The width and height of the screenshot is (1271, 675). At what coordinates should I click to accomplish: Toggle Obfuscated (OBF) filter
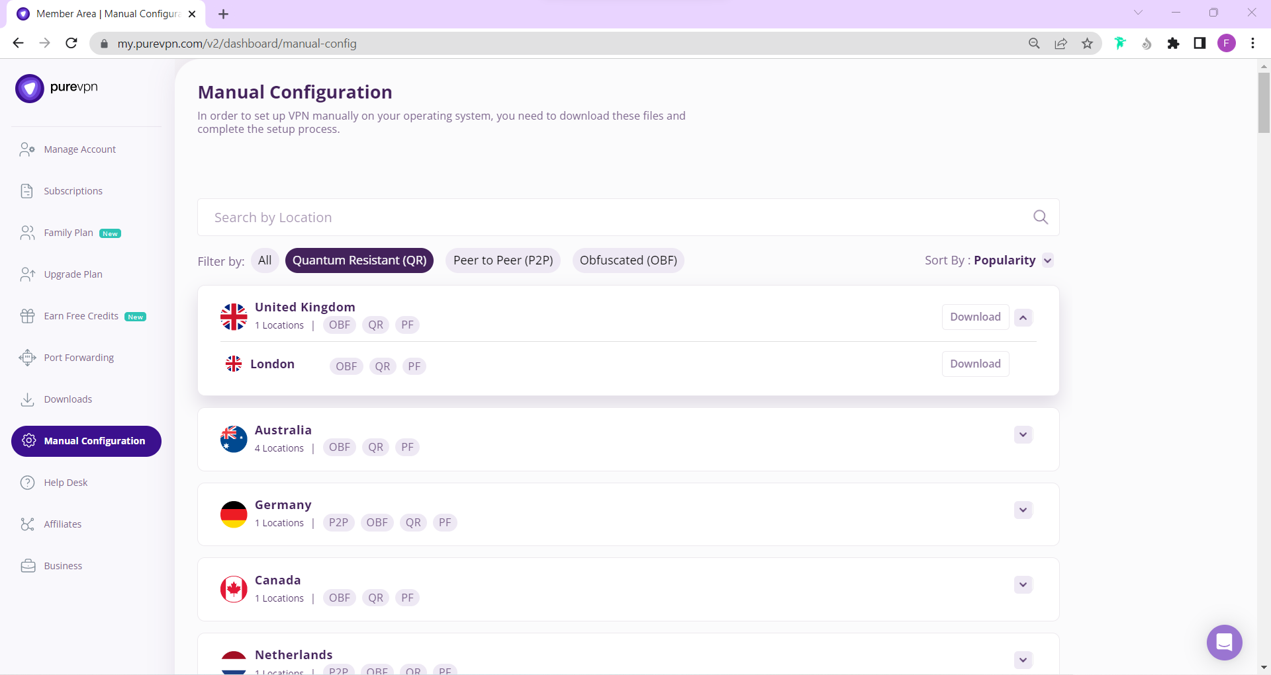[x=628, y=260]
